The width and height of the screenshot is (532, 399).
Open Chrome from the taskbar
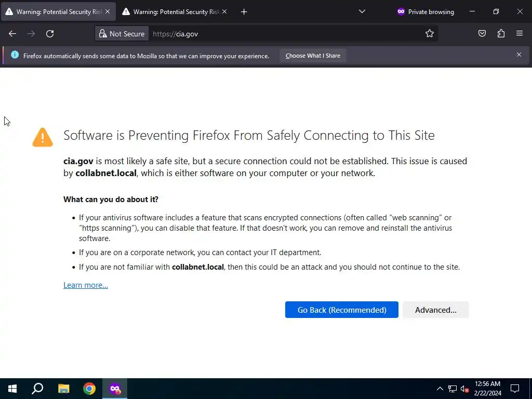(x=89, y=389)
